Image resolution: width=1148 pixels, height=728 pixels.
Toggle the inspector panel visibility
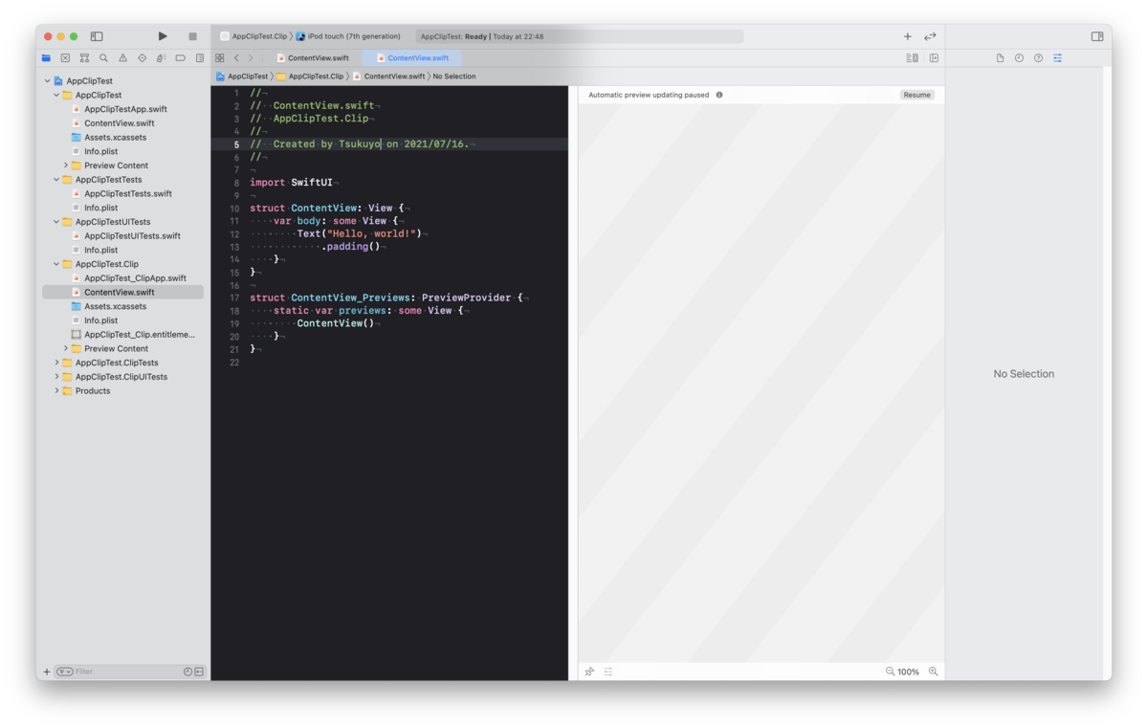1097,36
